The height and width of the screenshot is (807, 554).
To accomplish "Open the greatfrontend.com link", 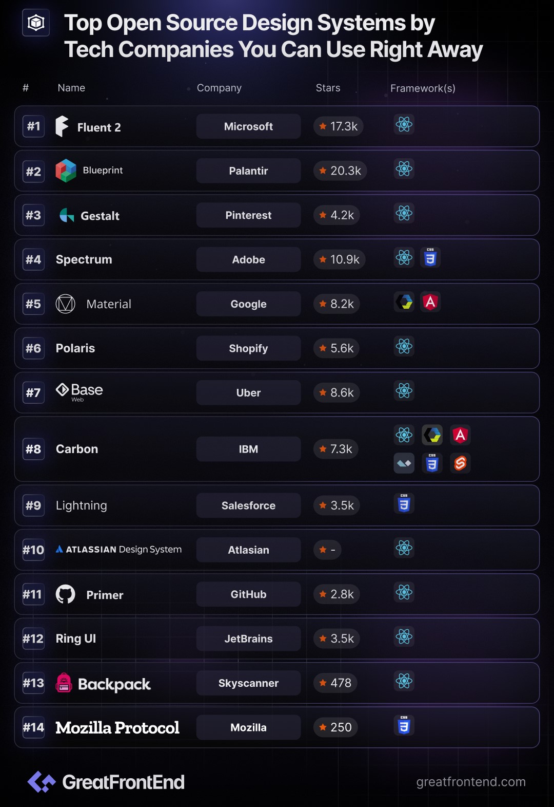I will tap(471, 782).
